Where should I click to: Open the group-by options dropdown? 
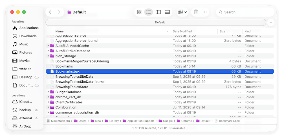(182, 12)
